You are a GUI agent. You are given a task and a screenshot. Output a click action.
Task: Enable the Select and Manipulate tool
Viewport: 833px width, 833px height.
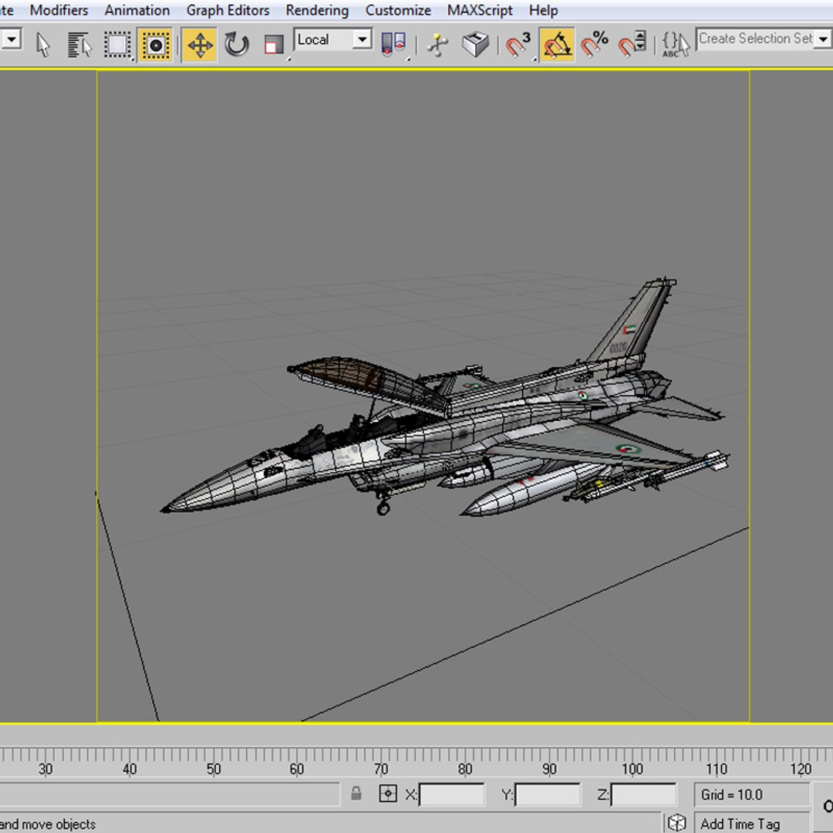438,45
